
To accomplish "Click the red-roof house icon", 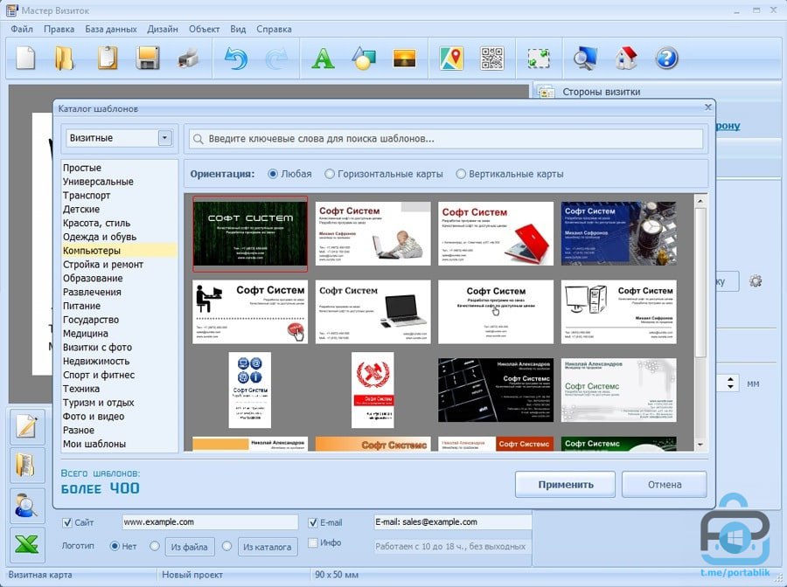I will (x=626, y=59).
